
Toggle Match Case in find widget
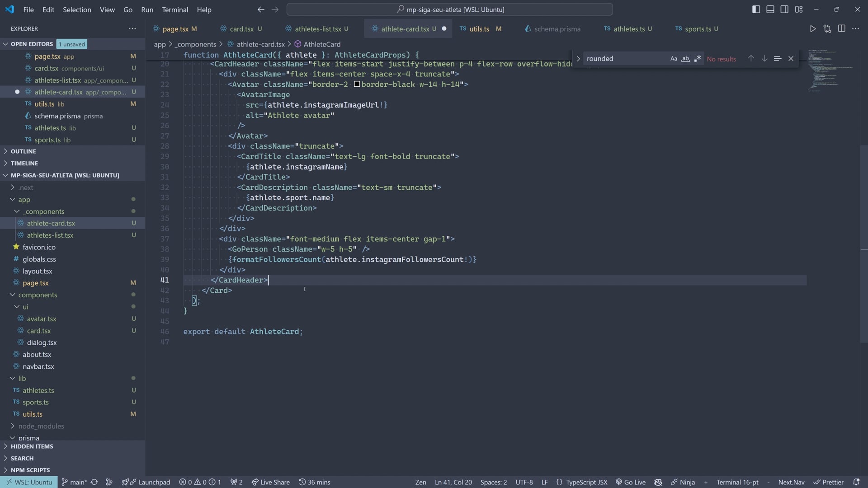click(x=674, y=59)
